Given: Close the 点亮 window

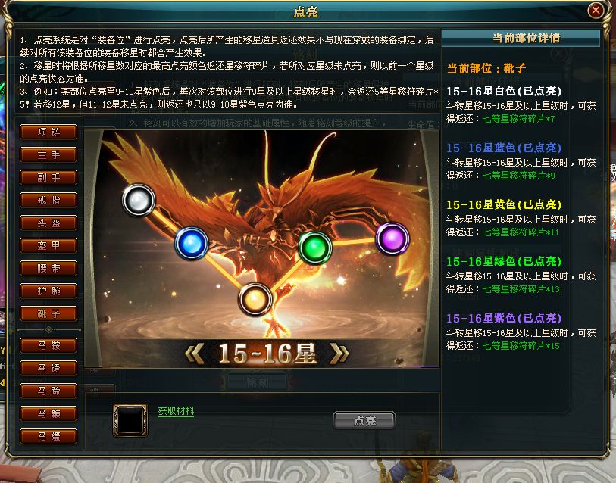Looking at the screenshot, I should click(596, 10).
